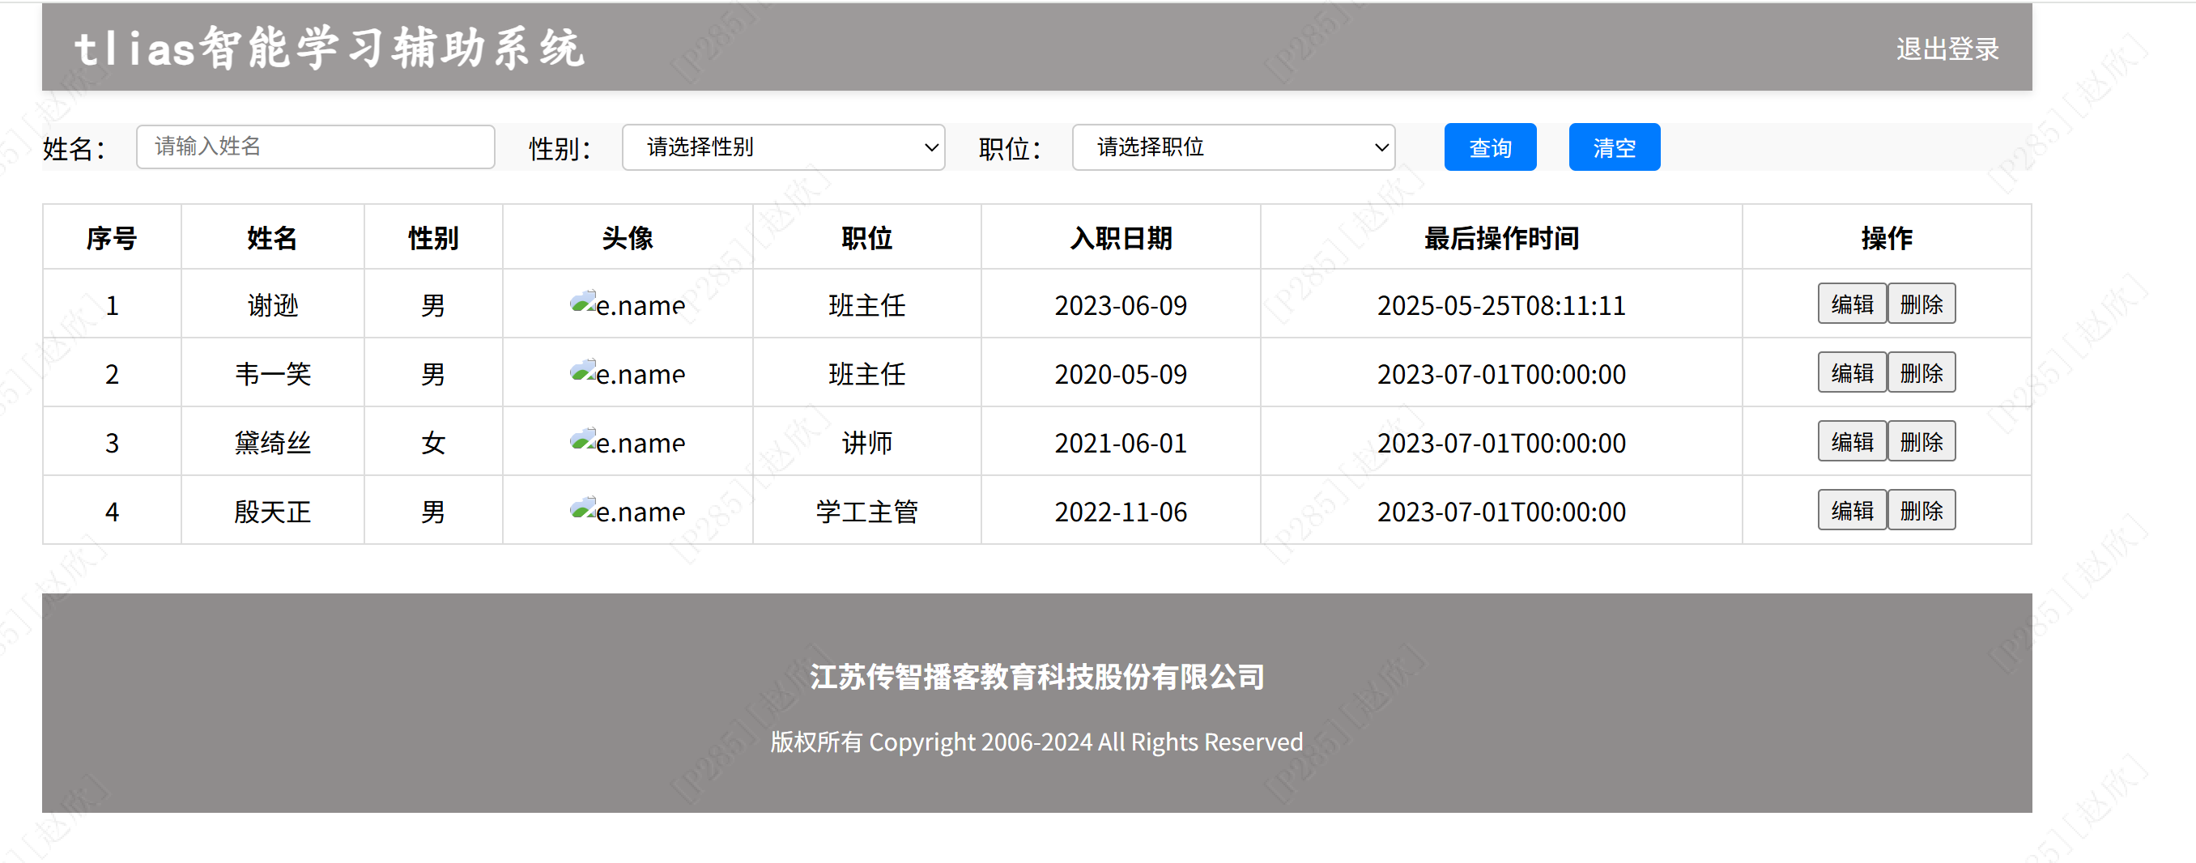
Task: Click the entry date 2020-05-09
Action: click(1121, 374)
